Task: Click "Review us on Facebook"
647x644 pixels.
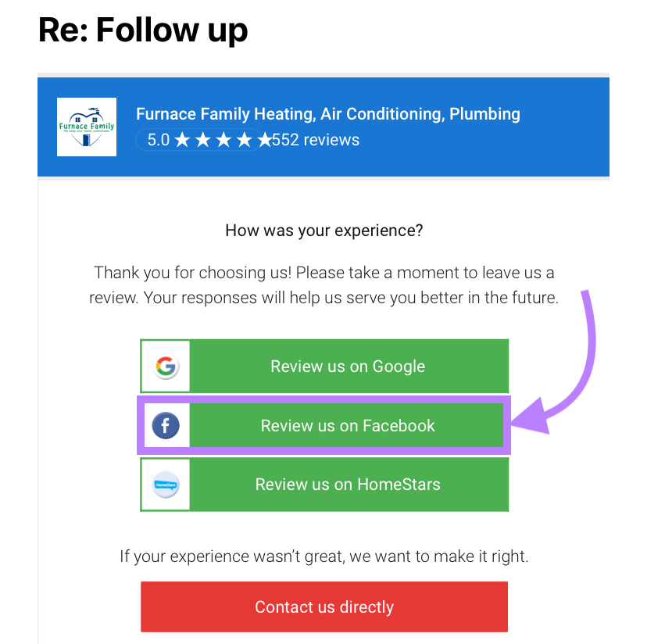Action: coord(347,425)
